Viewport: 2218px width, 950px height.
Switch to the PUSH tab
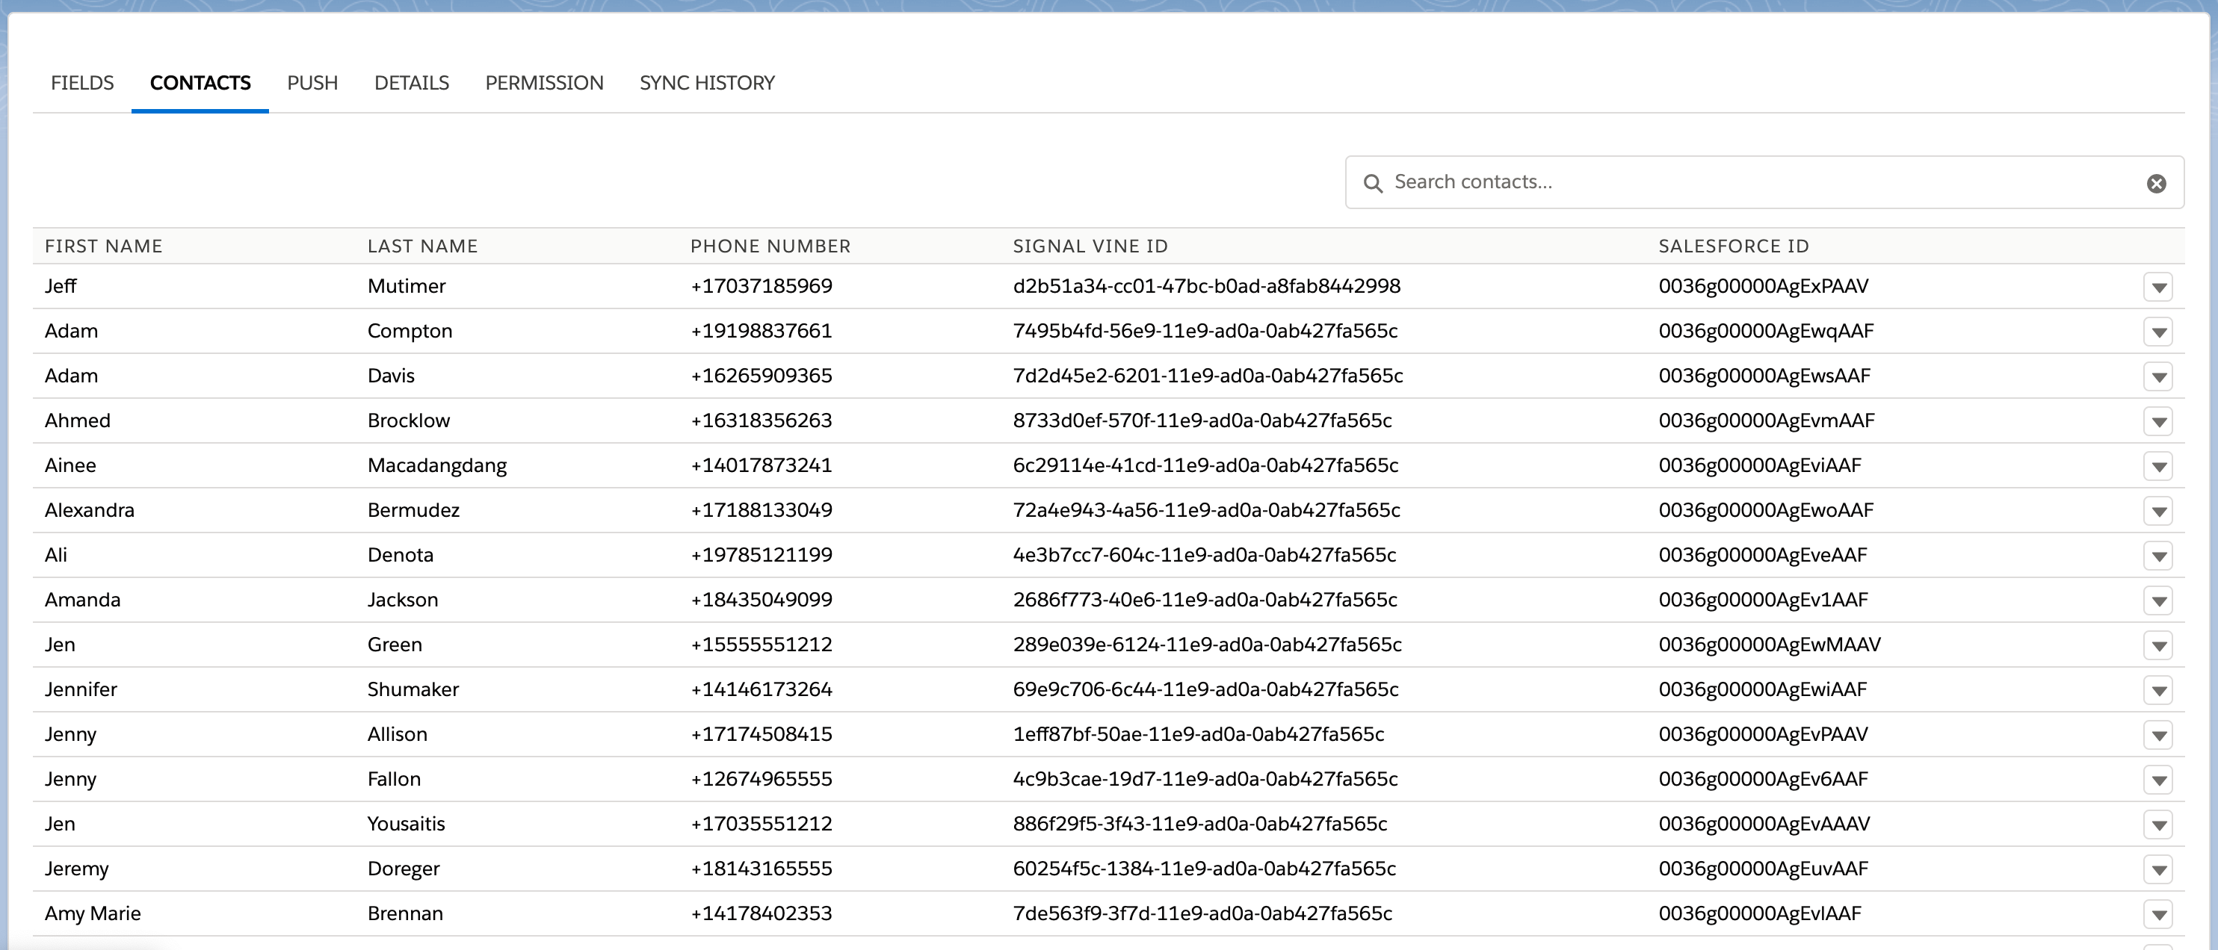point(312,83)
